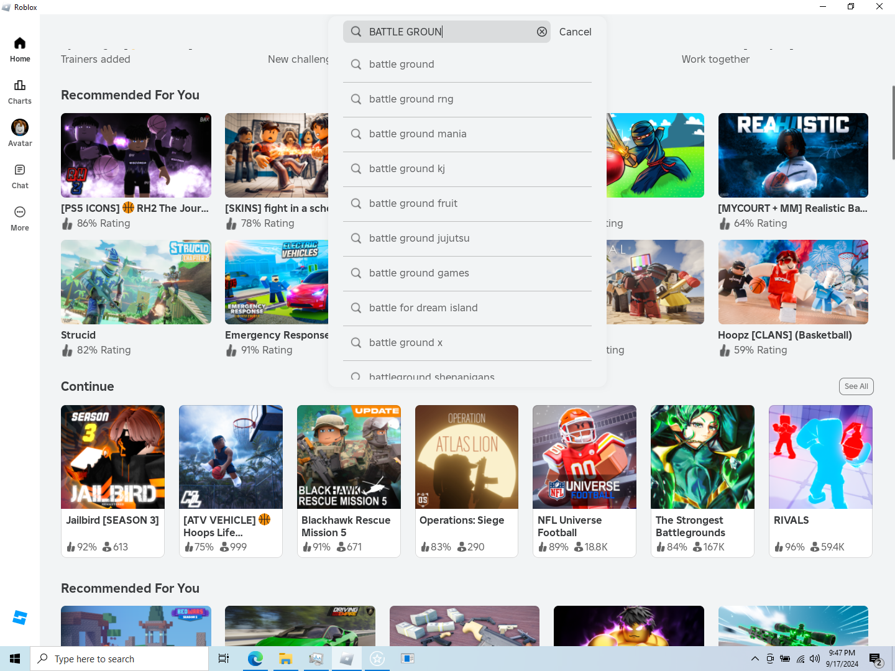The height and width of the screenshot is (671, 895).
Task: Open the Strucid game thumbnail
Action: tap(136, 282)
